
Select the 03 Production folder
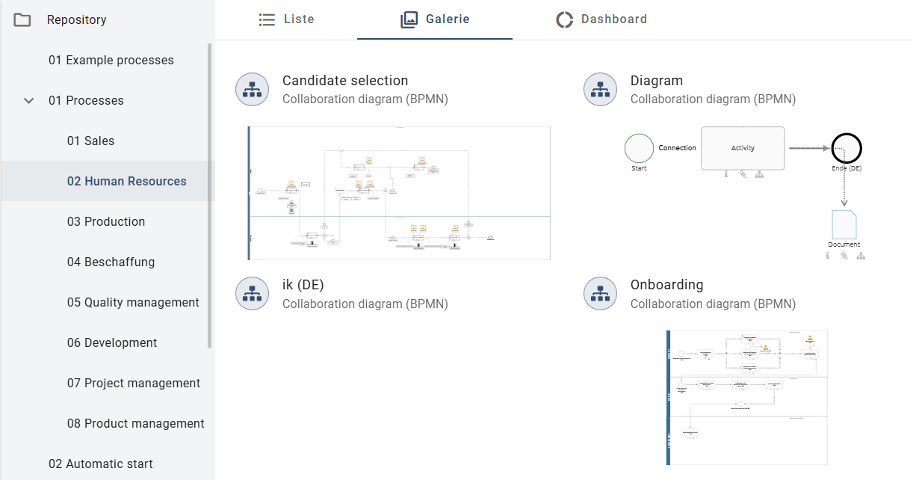pyautogui.click(x=105, y=221)
